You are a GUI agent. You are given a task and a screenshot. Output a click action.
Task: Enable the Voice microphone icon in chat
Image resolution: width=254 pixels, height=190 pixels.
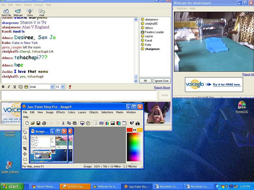pos(30,12)
